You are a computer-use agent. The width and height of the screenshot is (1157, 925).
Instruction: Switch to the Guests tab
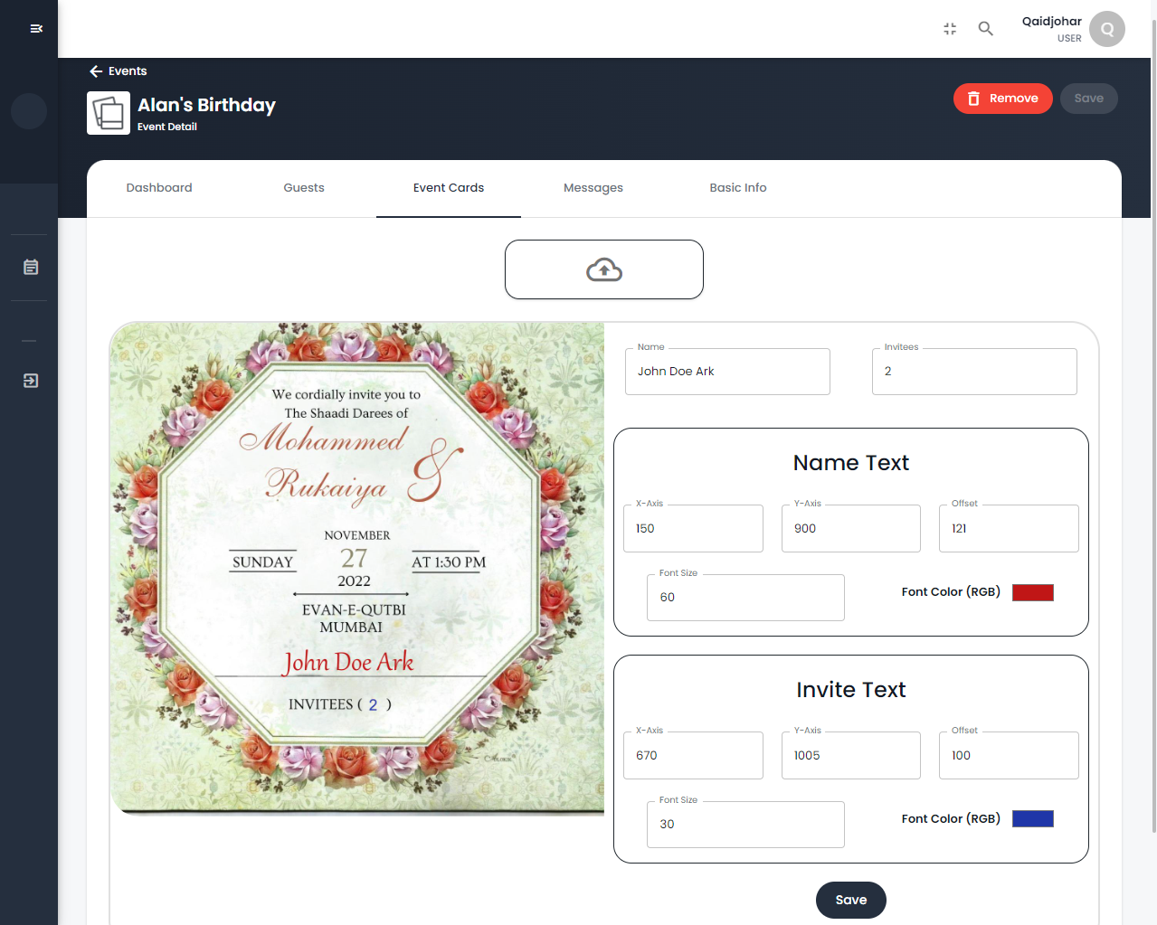pyautogui.click(x=303, y=187)
